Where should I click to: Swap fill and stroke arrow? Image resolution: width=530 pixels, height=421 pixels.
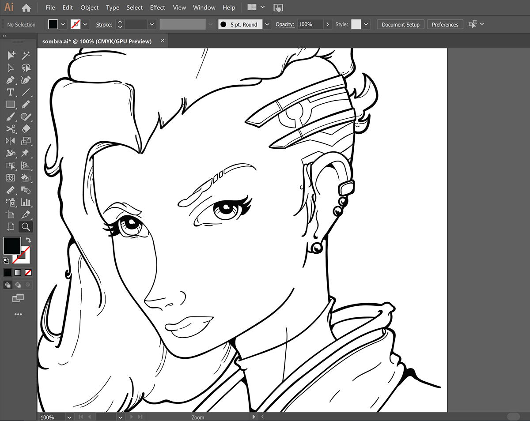[28, 240]
